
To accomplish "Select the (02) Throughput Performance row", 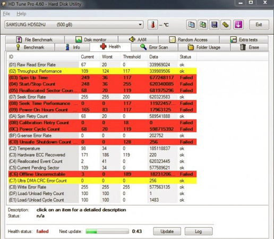I will pos(102,71).
